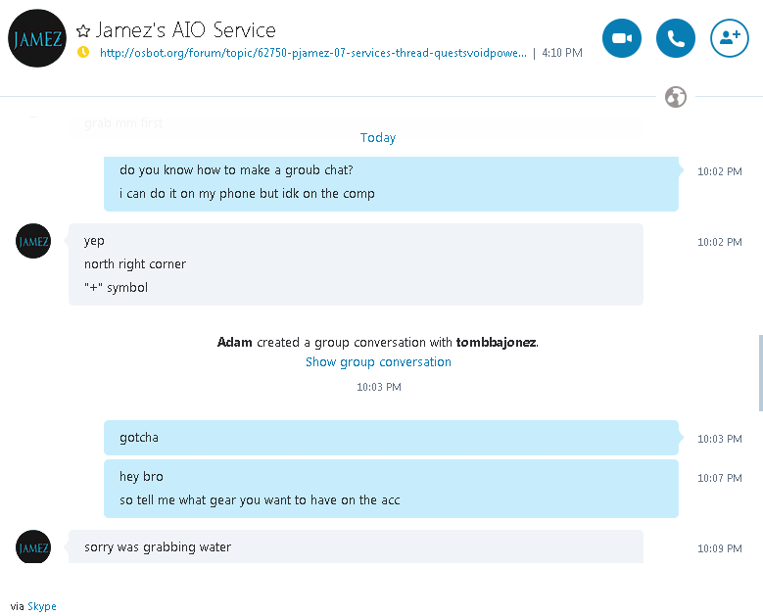Toggle the favorite star beside the conversation title
This screenshot has height=616, width=763.
pos(83,31)
